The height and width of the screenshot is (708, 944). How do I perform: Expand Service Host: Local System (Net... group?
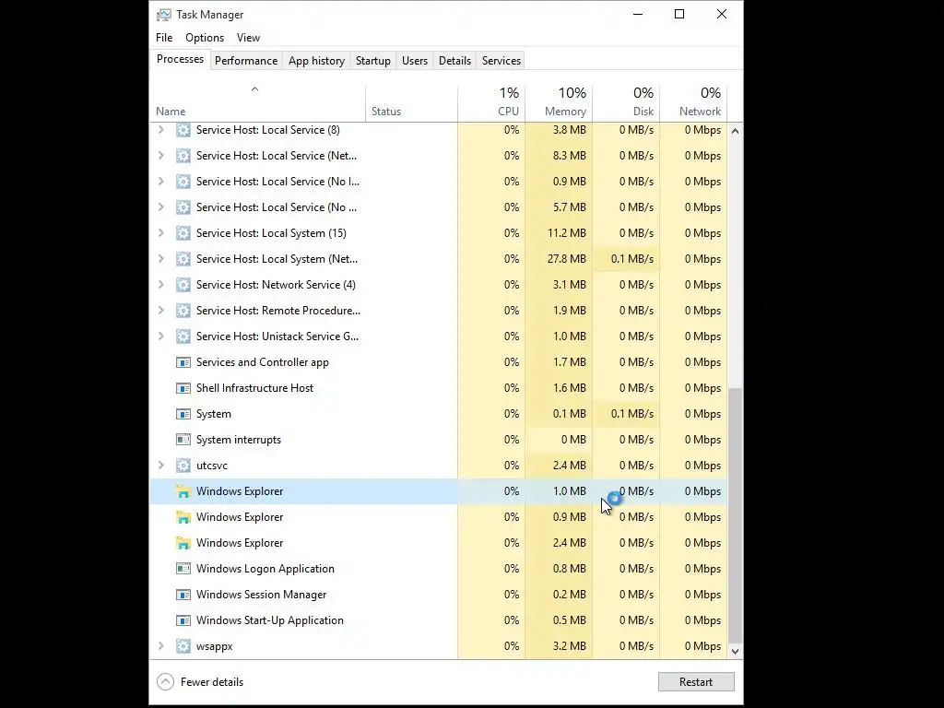(x=160, y=259)
